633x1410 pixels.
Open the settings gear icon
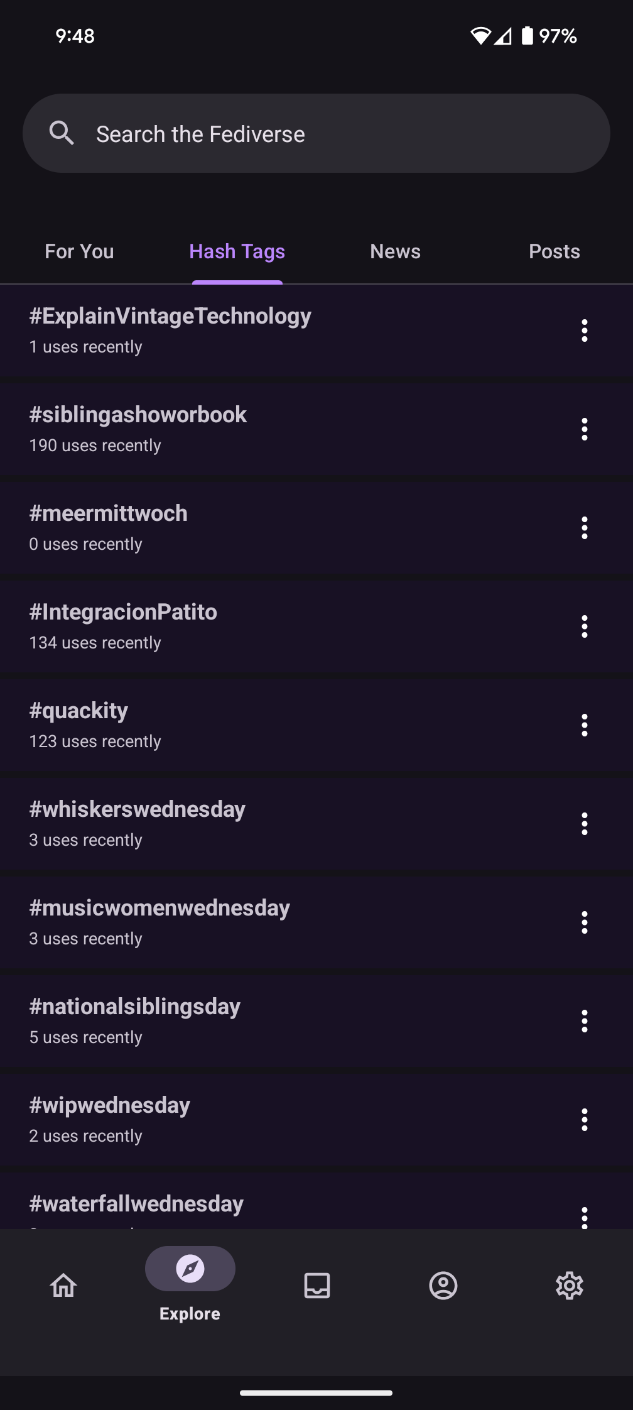tap(570, 1286)
